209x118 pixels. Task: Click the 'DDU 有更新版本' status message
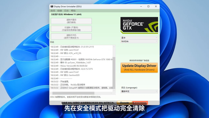coord(76,97)
